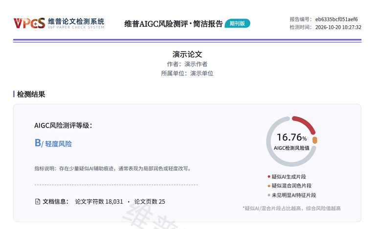This screenshot has width=380, height=229.
Task: Click the 未见明显AI特征片段 legend label
Action: click(294, 195)
